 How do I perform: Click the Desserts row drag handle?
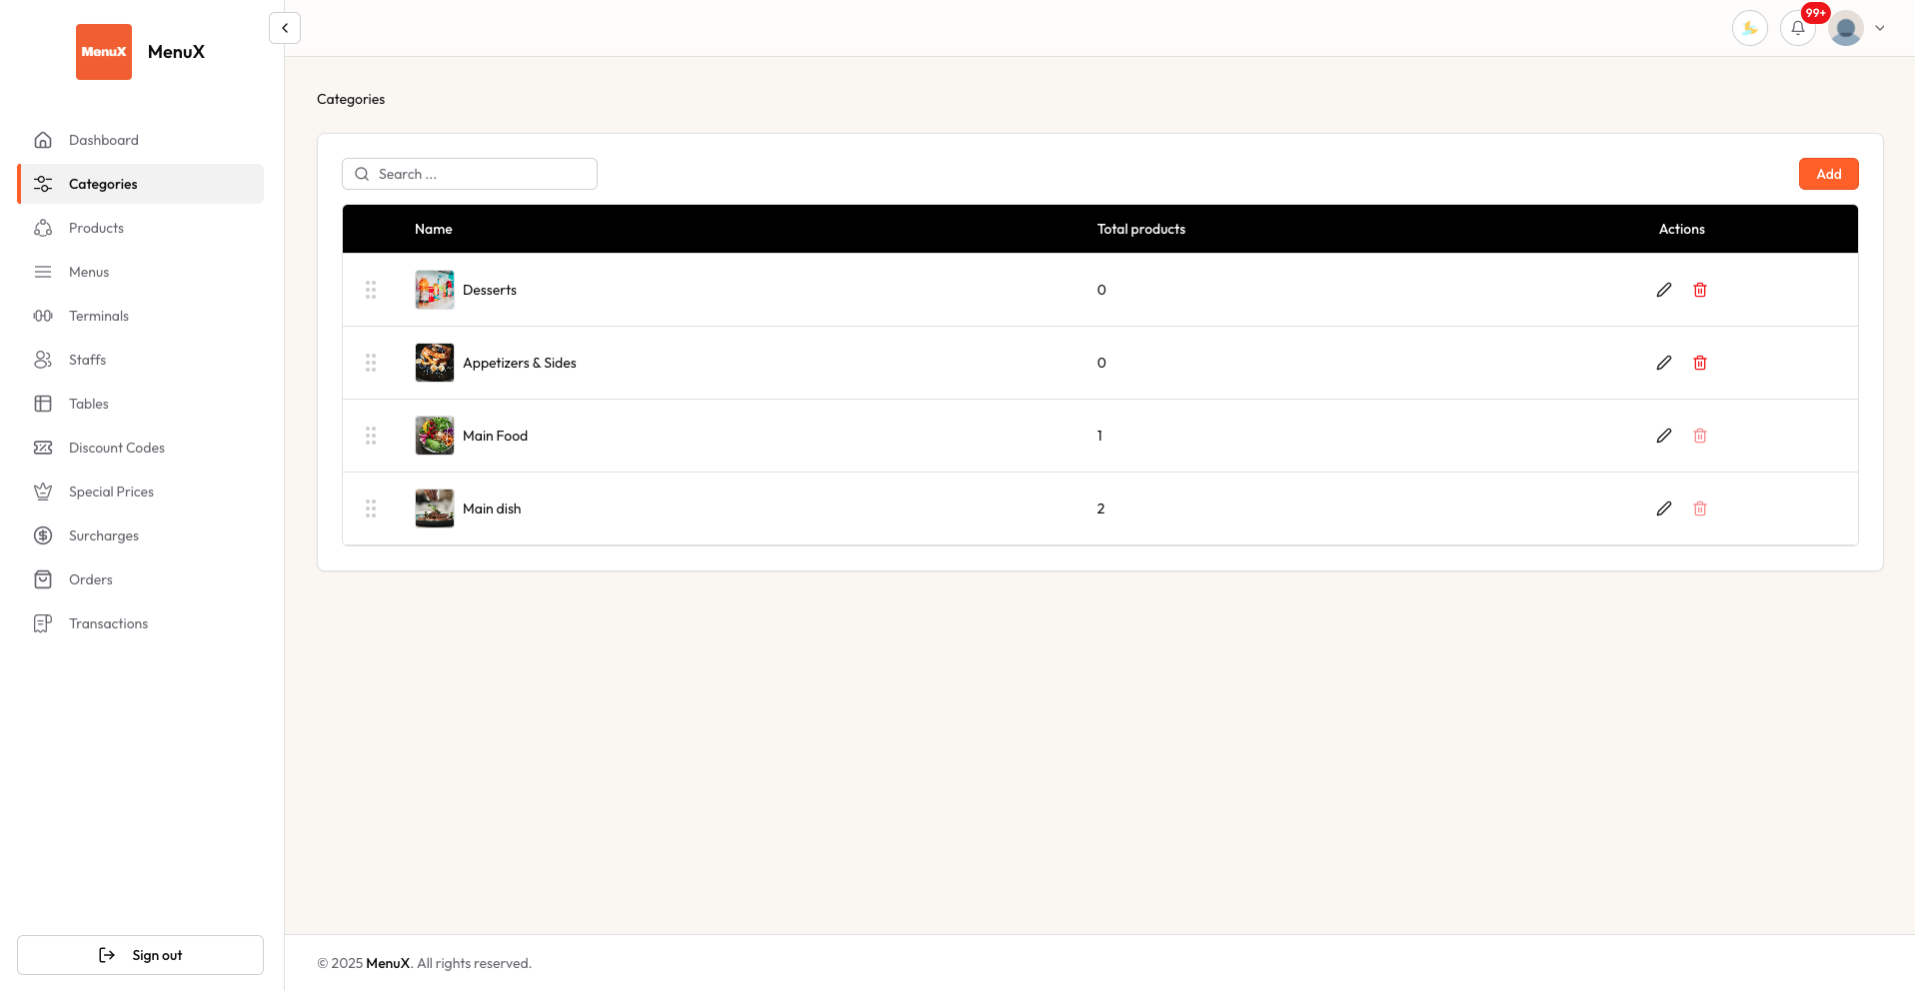pyautogui.click(x=371, y=290)
